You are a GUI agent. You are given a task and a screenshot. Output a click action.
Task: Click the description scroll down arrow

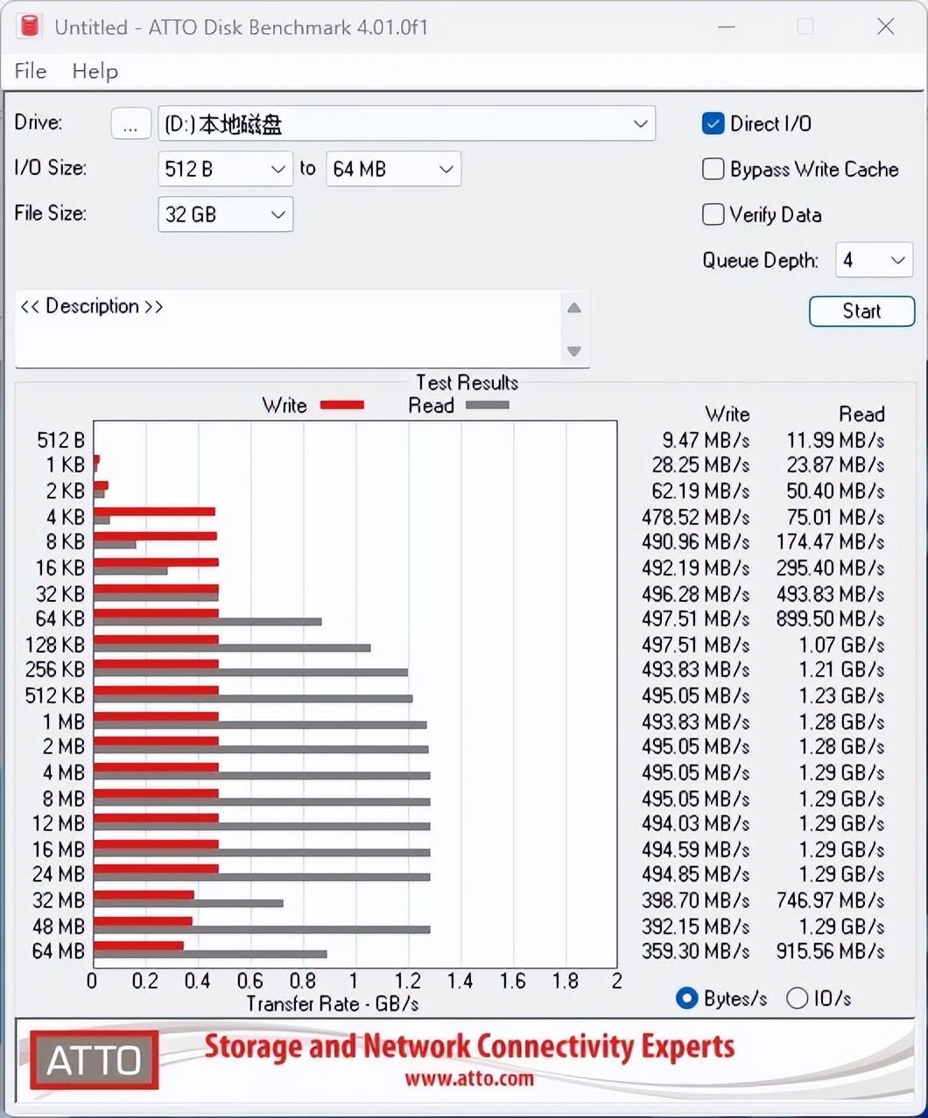574,351
